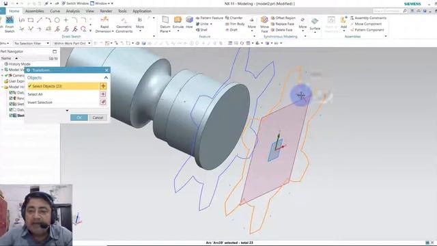Click the Add component icon
This screenshot has width=437, height=246.
point(343,20)
